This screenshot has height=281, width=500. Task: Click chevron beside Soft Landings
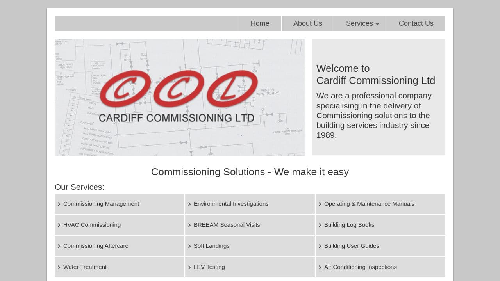189,246
